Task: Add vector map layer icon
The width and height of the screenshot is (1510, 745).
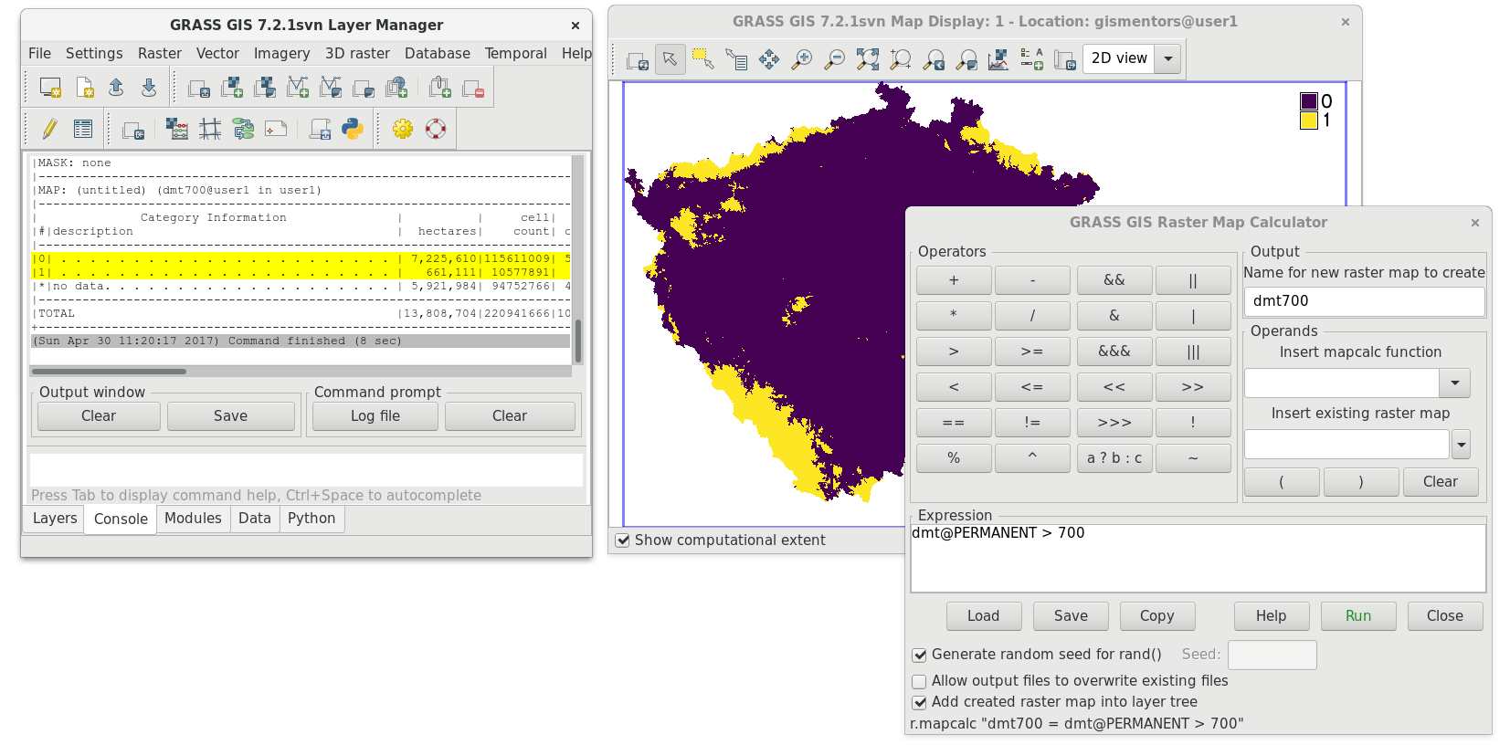Action: 298,88
